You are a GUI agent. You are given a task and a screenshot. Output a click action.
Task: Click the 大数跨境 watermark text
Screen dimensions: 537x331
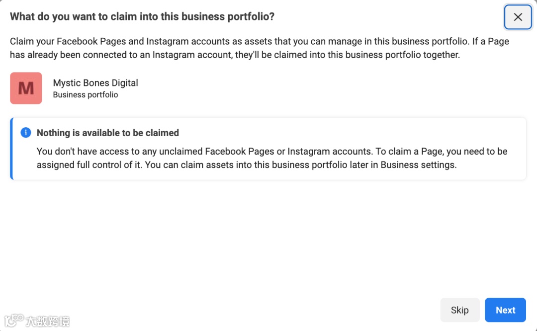pos(48,321)
